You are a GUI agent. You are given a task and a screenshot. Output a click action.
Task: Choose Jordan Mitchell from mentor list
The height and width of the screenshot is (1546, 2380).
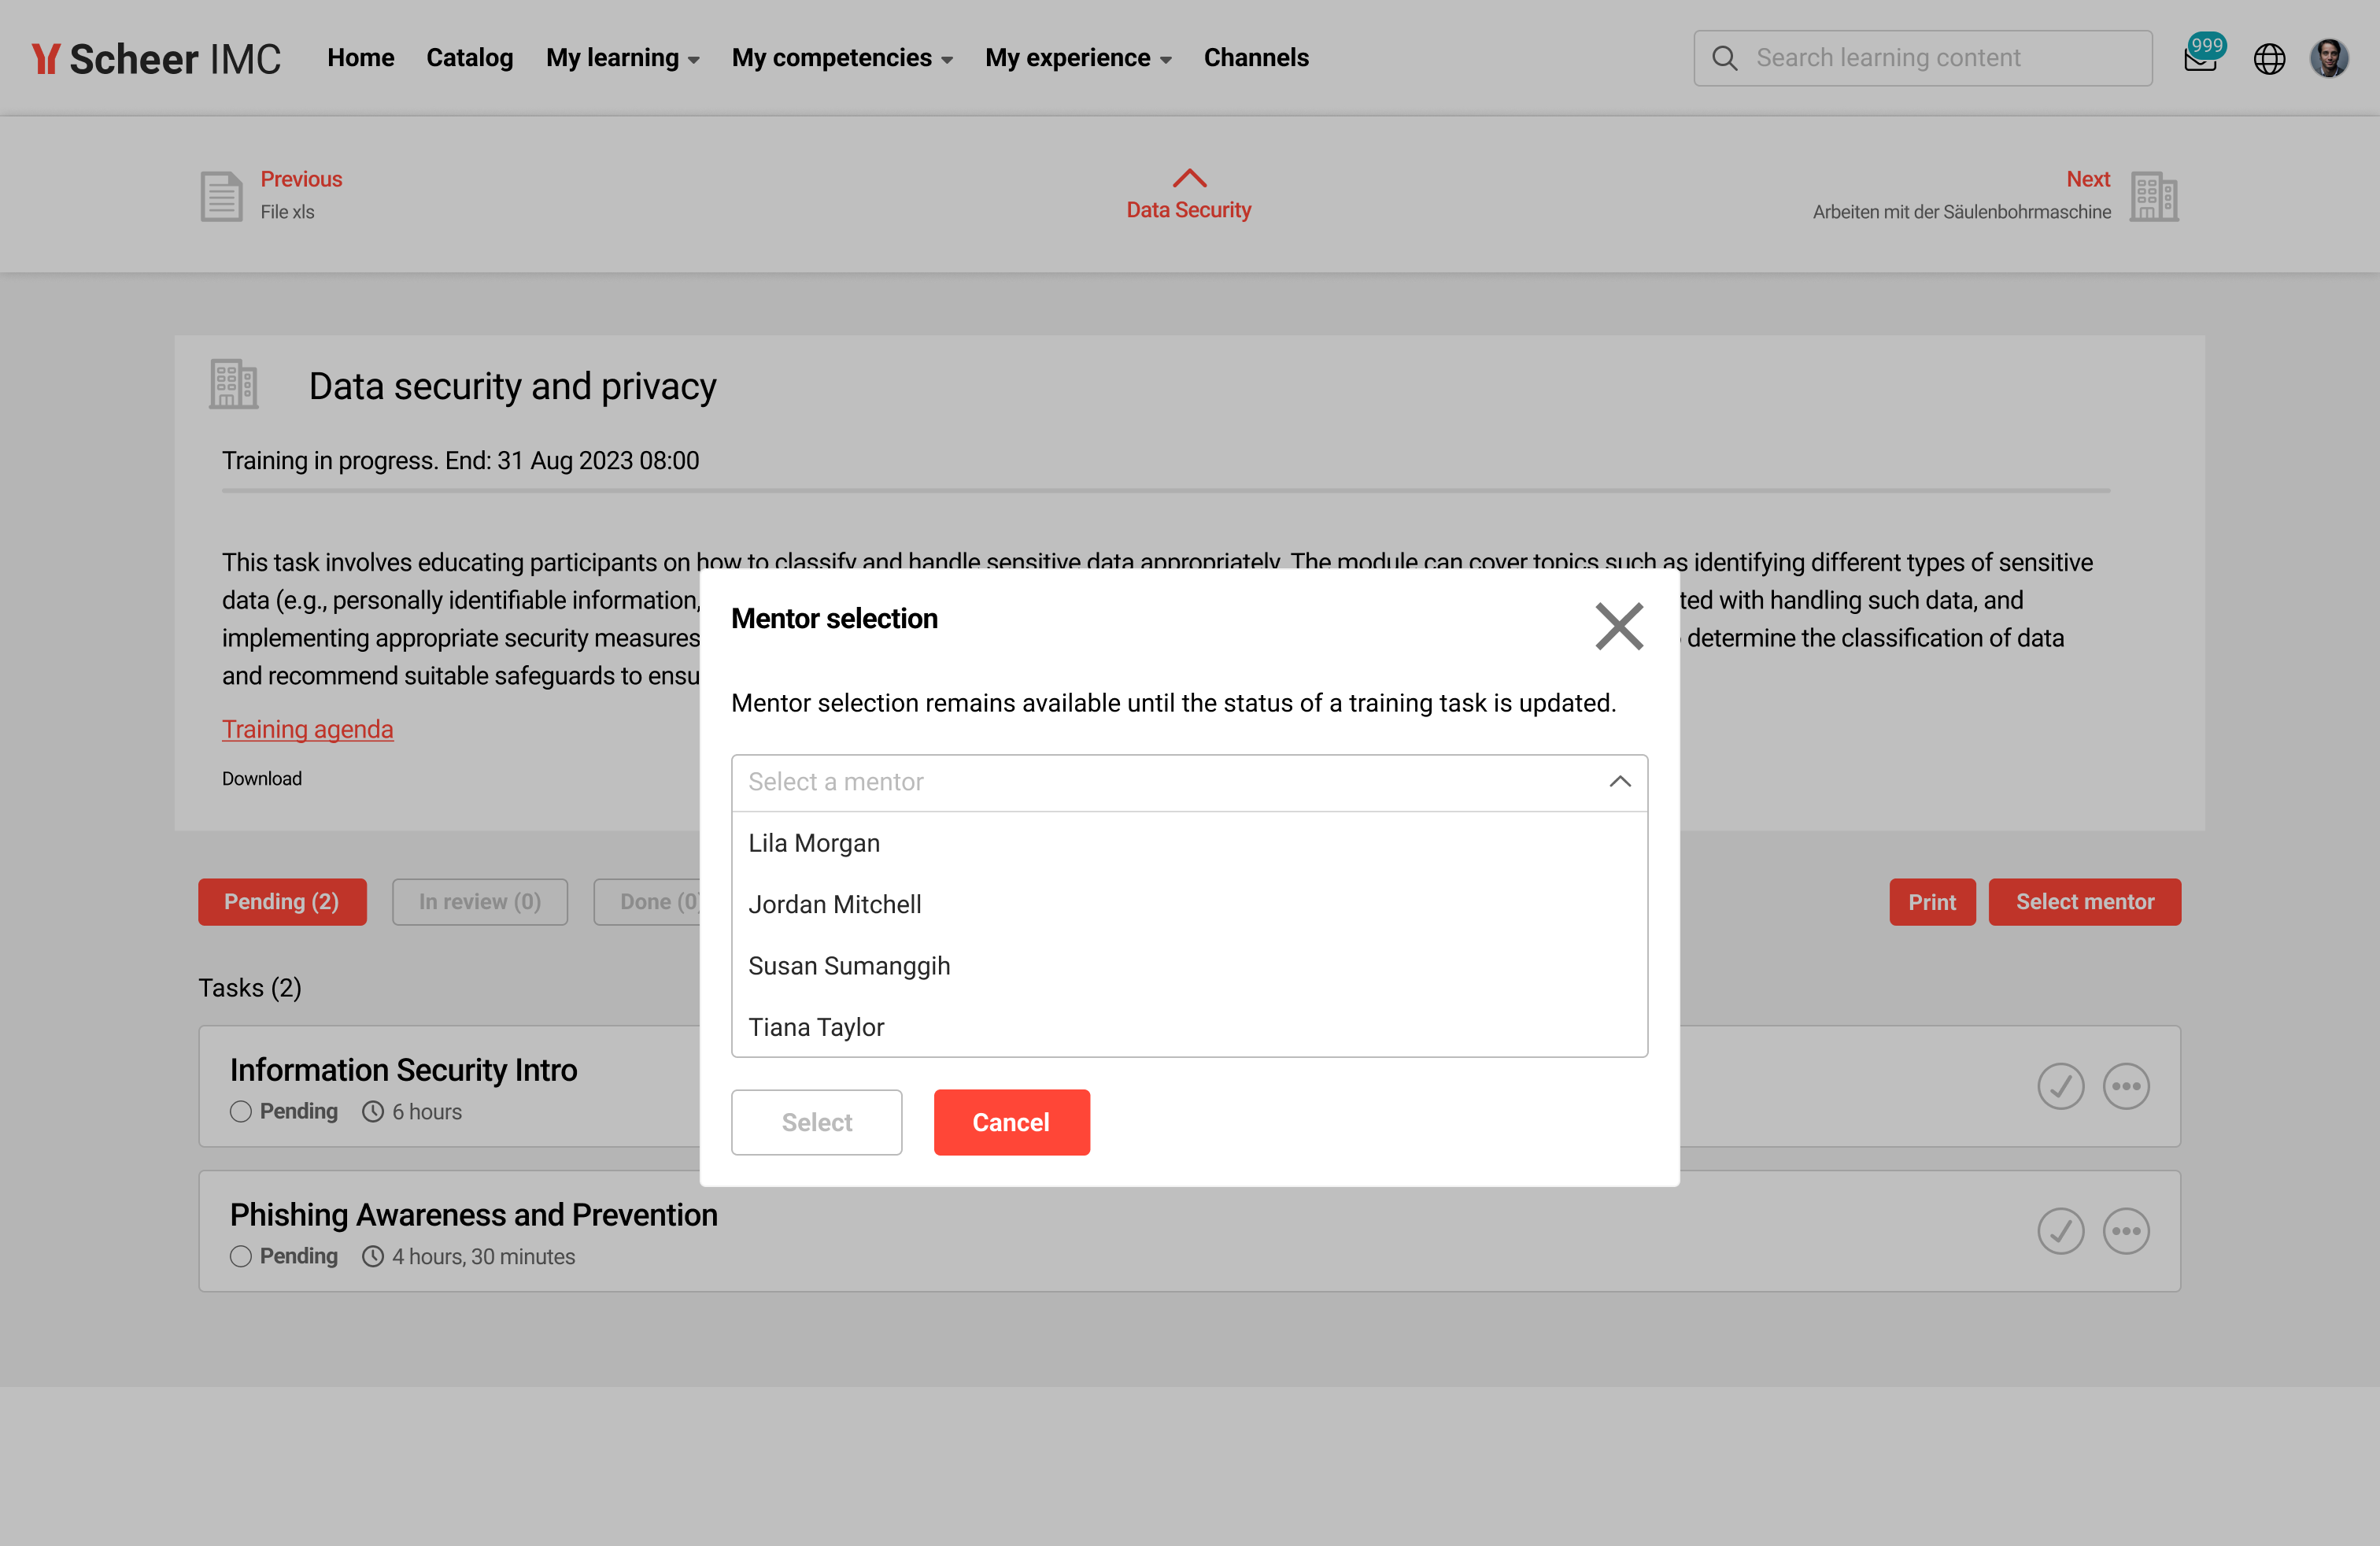click(x=835, y=904)
